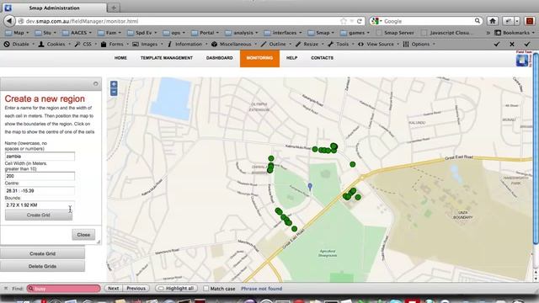Open the games bookmarks folder
This screenshot has height=303, width=539.
[x=355, y=33]
